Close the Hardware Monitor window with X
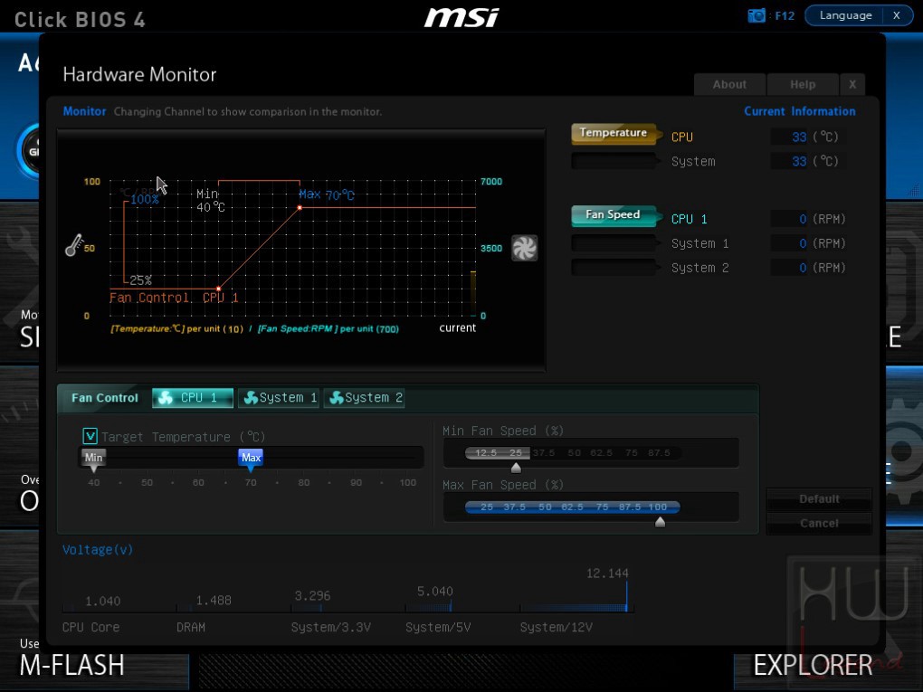 852,84
